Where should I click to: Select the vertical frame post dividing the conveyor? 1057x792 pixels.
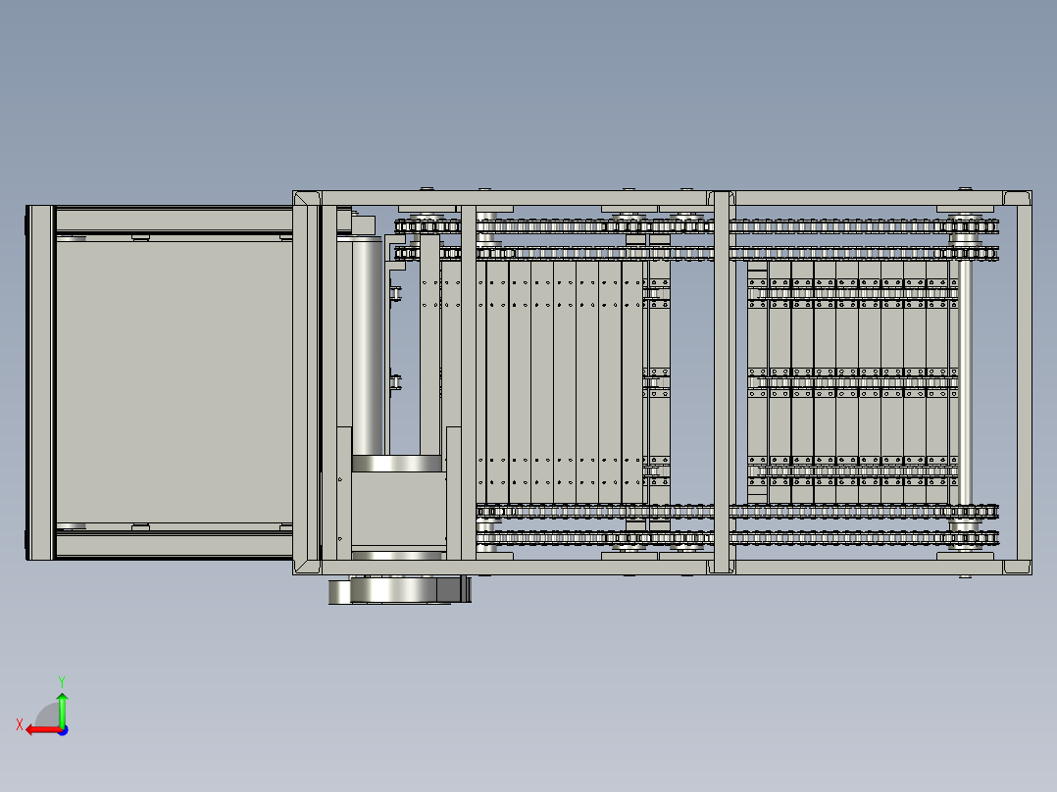tap(722, 382)
